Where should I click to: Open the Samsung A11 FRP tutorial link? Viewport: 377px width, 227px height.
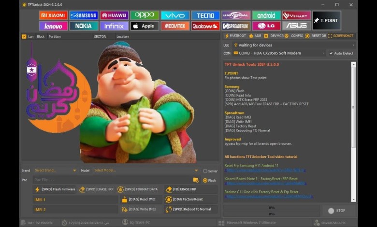point(265,170)
